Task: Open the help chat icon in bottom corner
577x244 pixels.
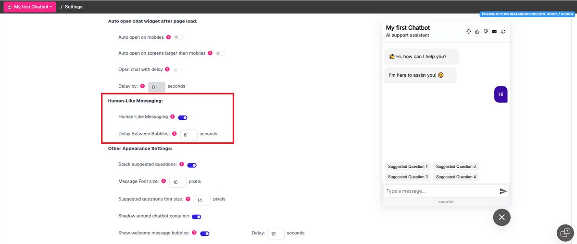Action: coord(564,232)
